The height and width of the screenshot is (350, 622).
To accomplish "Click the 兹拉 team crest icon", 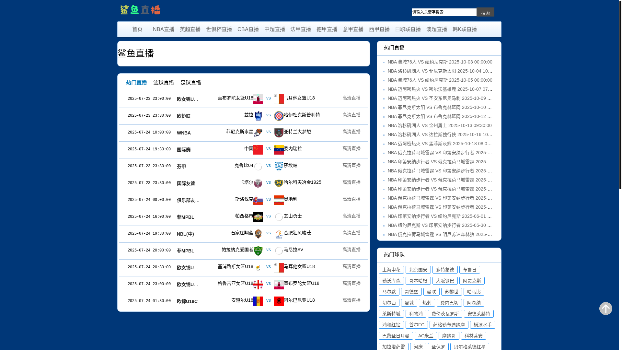I will pyautogui.click(x=258, y=116).
